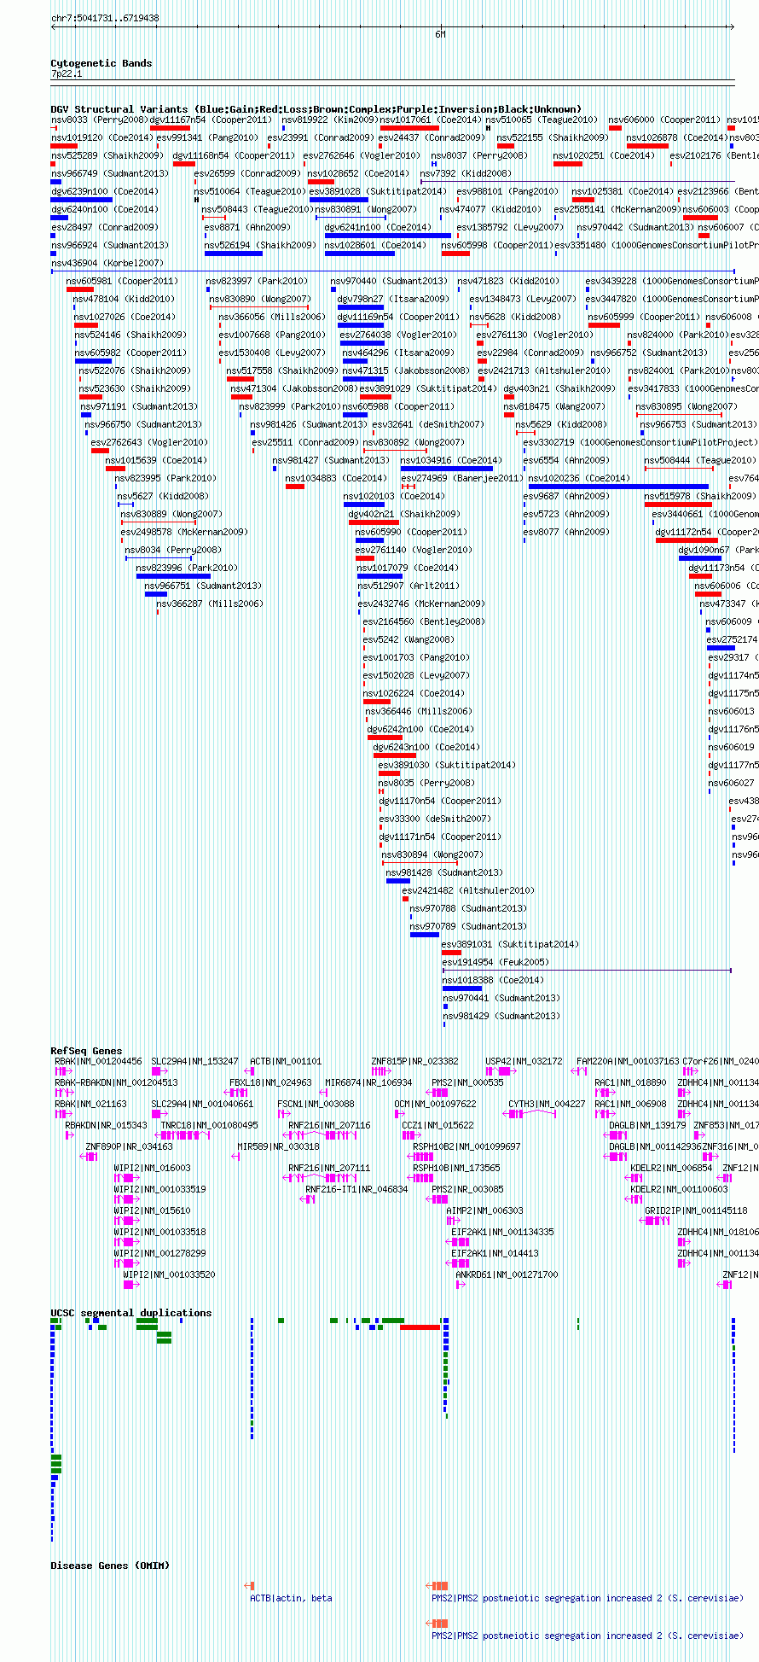759x1662 pixels.
Task: Select variant nsv1018388 (Coe2014)
Action: pos(493,980)
